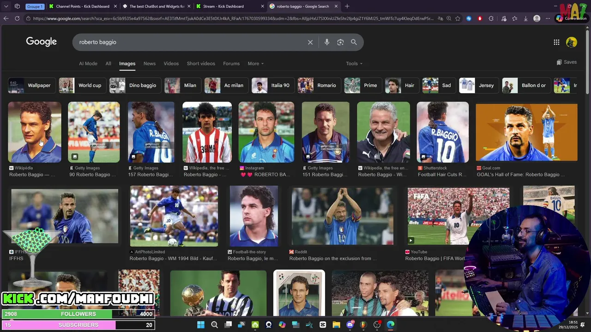591x332 pixels.
Task: Close the Channel Points Kick Dashboard tab
Action: 115,6
